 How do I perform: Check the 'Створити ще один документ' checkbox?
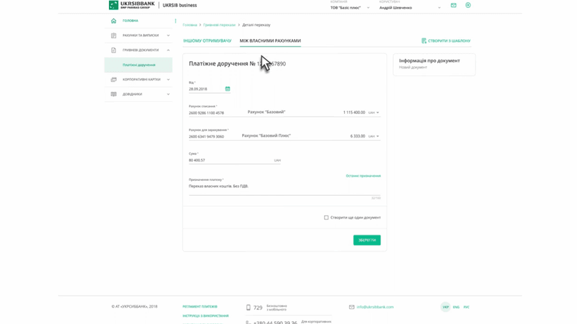pos(326,217)
